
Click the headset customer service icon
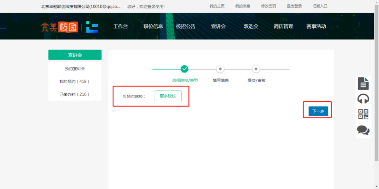tap(363, 99)
